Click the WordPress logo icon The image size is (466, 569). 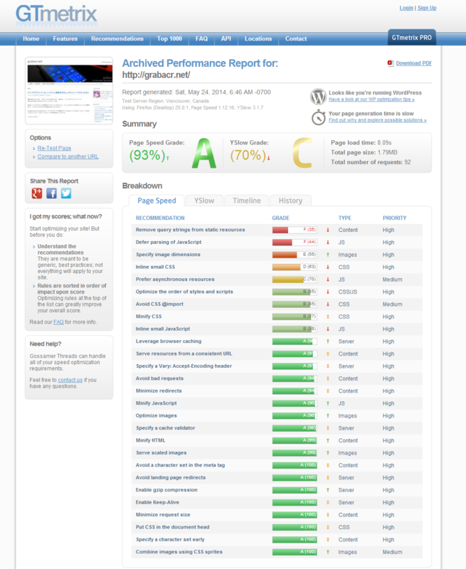(x=318, y=97)
